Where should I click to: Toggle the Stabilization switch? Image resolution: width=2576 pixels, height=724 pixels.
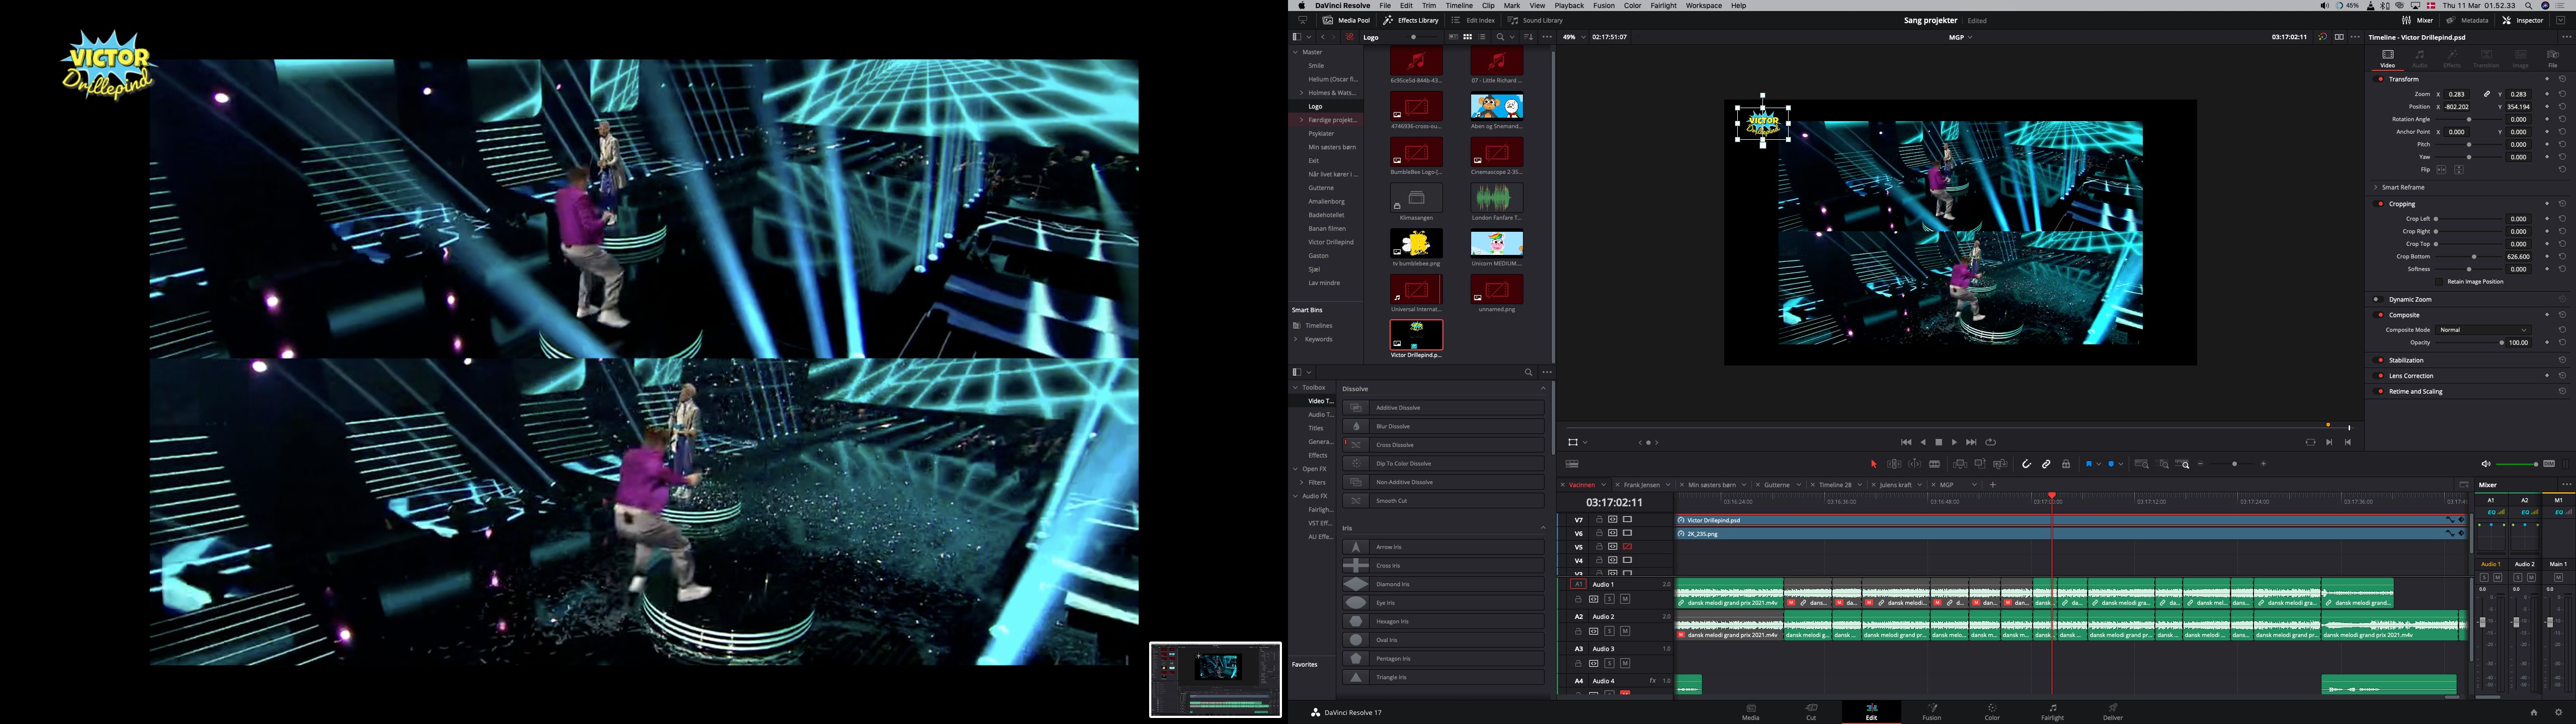click(2380, 360)
